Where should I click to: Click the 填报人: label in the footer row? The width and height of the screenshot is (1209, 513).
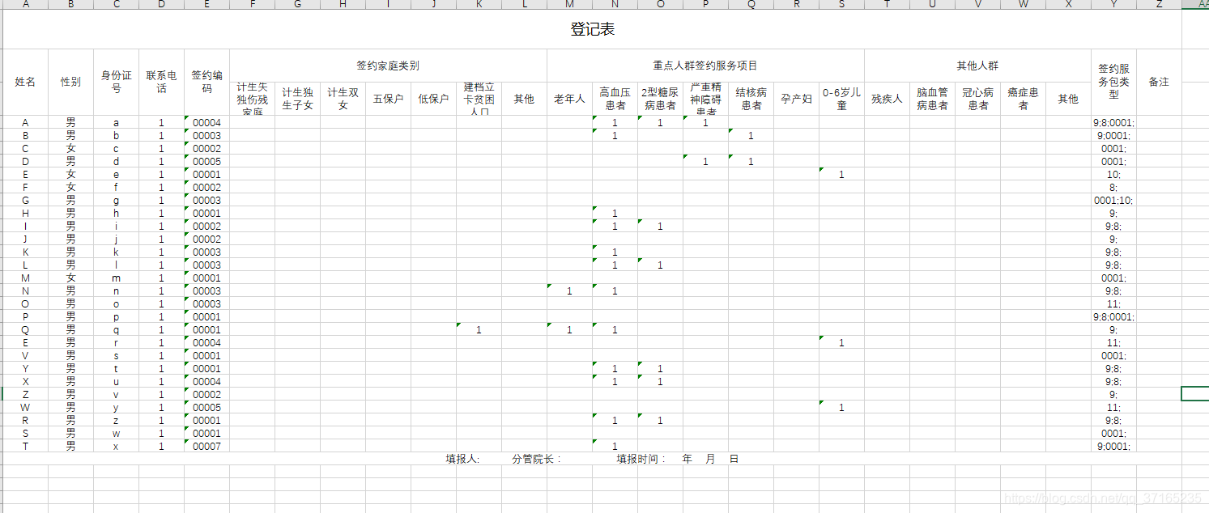(462, 459)
